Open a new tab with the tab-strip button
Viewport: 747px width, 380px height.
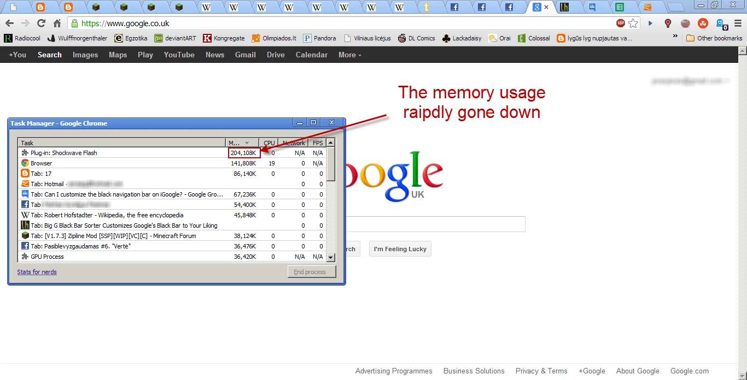[676, 8]
